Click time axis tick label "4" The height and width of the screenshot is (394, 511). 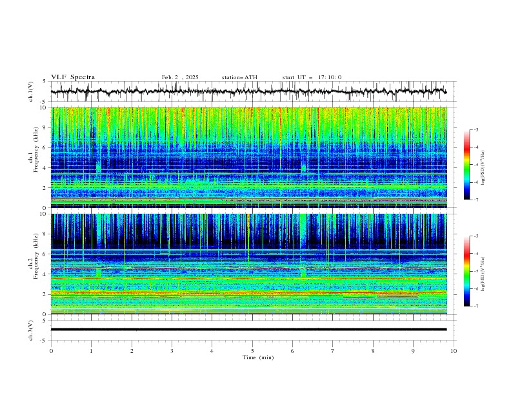click(212, 351)
